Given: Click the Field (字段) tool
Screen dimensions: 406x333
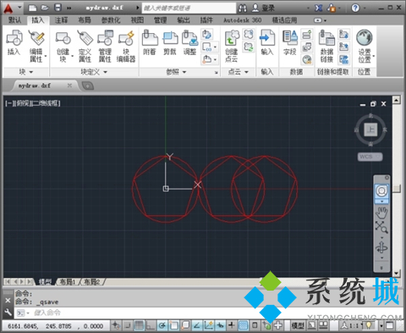Looking at the screenshot, I should click(290, 42).
